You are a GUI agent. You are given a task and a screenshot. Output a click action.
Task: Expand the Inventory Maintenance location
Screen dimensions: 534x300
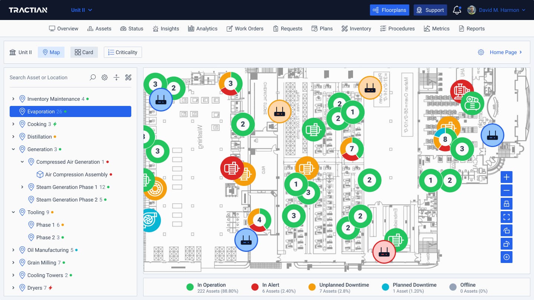click(x=13, y=99)
